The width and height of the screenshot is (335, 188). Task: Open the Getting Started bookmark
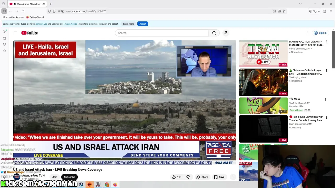35,17
